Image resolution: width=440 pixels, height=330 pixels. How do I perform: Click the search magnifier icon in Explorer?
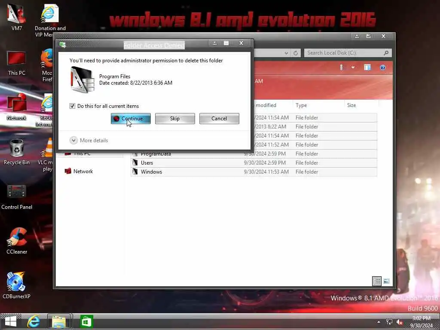(386, 53)
